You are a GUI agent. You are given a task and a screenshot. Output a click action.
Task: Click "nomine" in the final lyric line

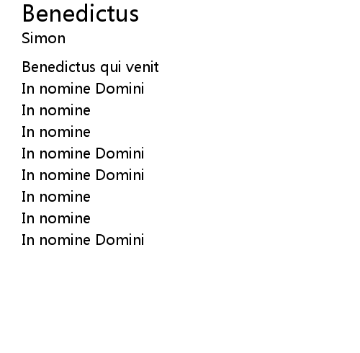(x=65, y=240)
